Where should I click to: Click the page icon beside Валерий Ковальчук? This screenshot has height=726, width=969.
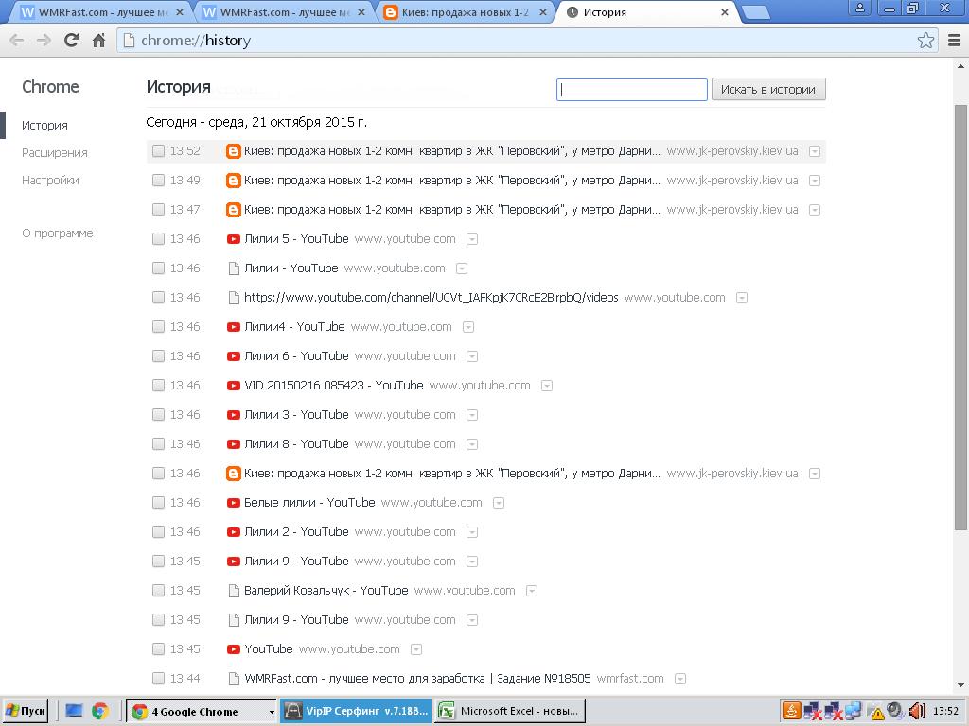[x=234, y=591]
